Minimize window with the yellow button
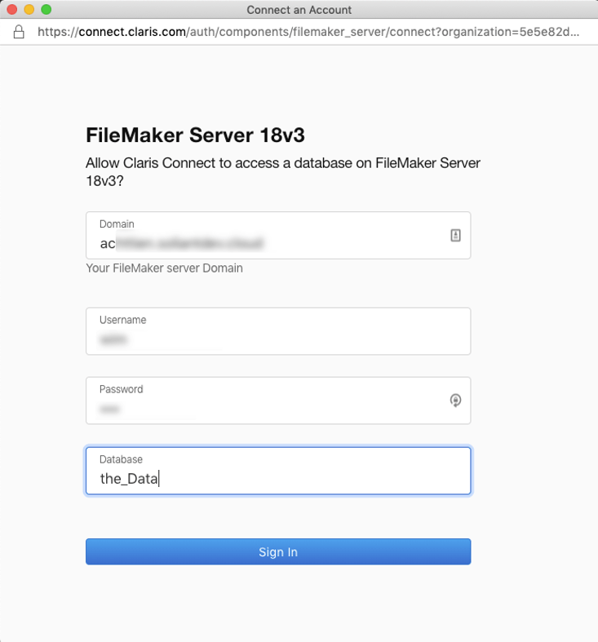 click(29, 10)
